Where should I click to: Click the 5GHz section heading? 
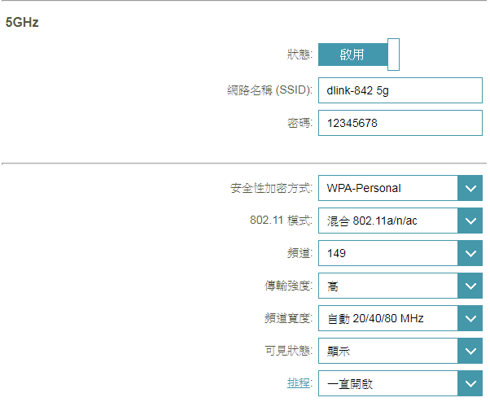coord(22,22)
